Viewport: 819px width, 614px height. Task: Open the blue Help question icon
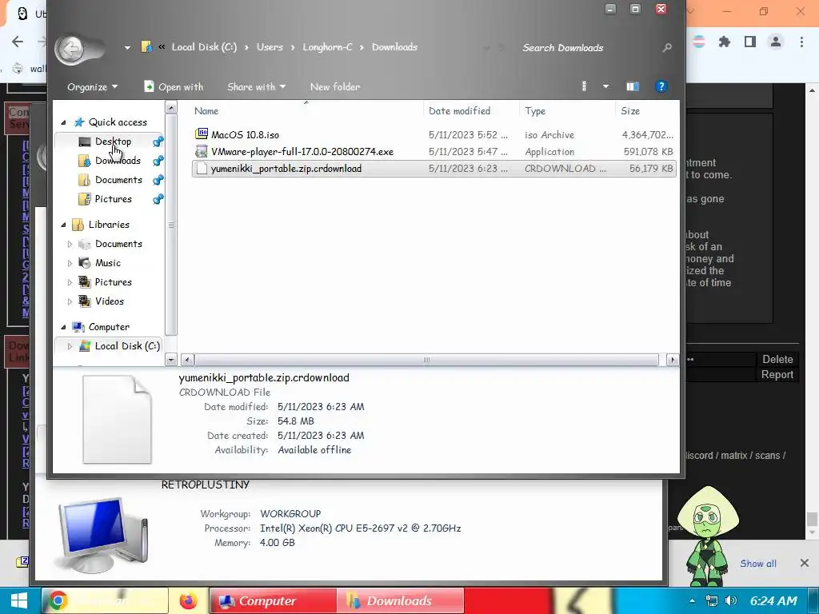[x=661, y=86]
